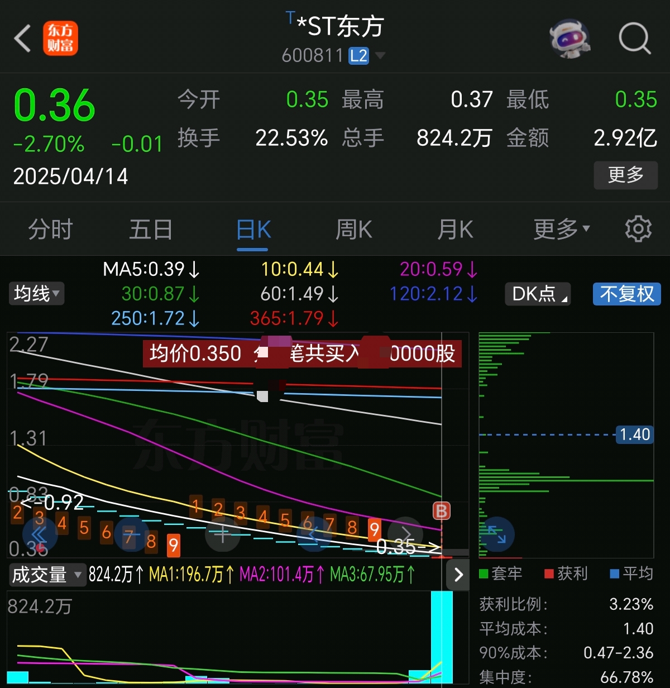Tap the plus zoom-in chart icon
The height and width of the screenshot is (688, 670).
click(x=222, y=534)
